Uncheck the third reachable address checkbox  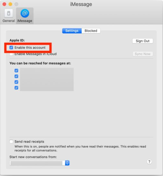(x=16, y=82)
